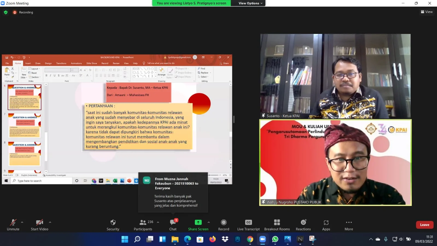Toggle Italic formatting in PowerPoint

pyautogui.click(x=51, y=76)
